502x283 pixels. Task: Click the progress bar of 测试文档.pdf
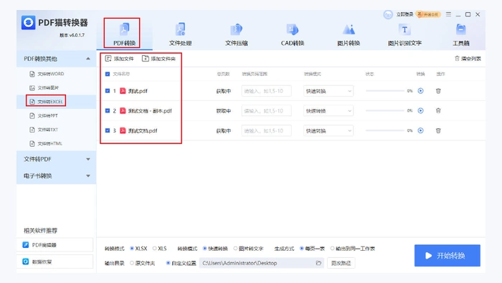coord(385,130)
